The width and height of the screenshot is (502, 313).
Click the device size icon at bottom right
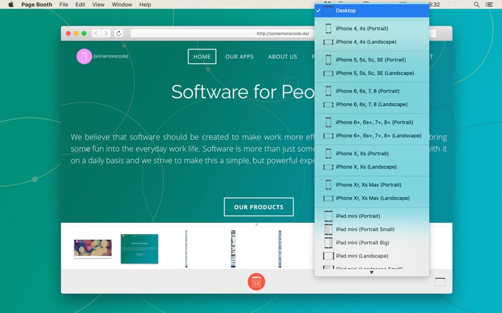pyautogui.click(x=440, y=282)
